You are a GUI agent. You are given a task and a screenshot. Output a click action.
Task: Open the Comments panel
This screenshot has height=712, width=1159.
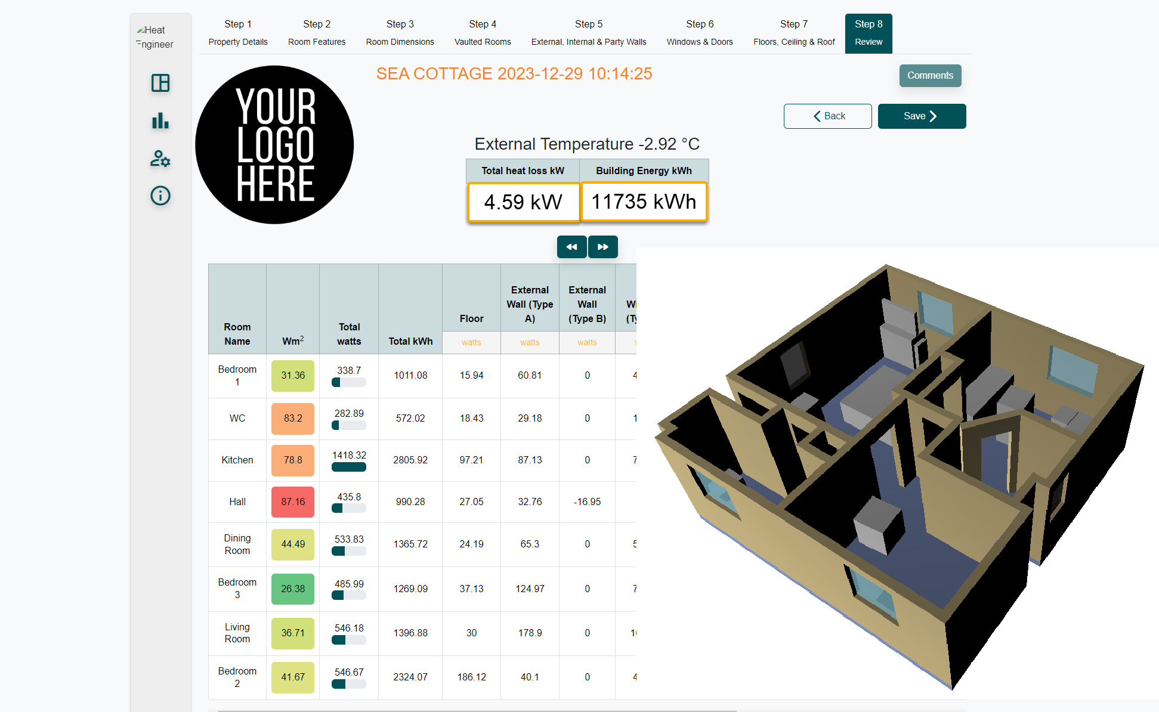click(929, 75)
